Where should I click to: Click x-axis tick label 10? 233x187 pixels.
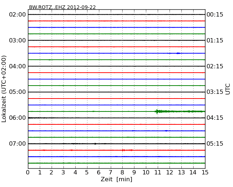pyautogui.click(x=146, y=173)
